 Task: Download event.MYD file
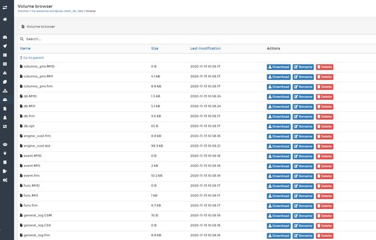coord(279,156)
